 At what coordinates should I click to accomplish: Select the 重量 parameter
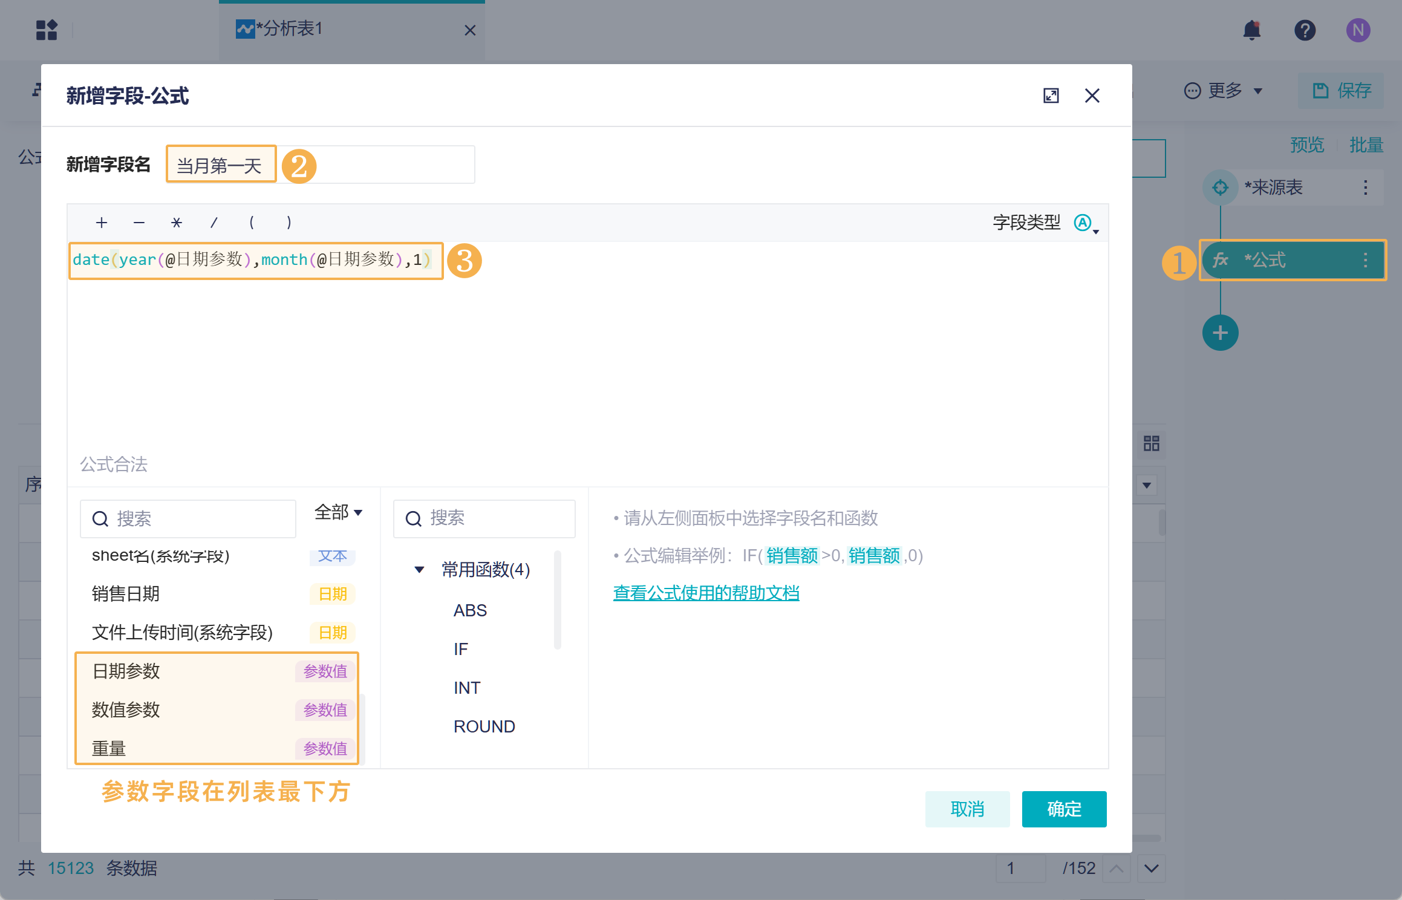pos(218,749)
